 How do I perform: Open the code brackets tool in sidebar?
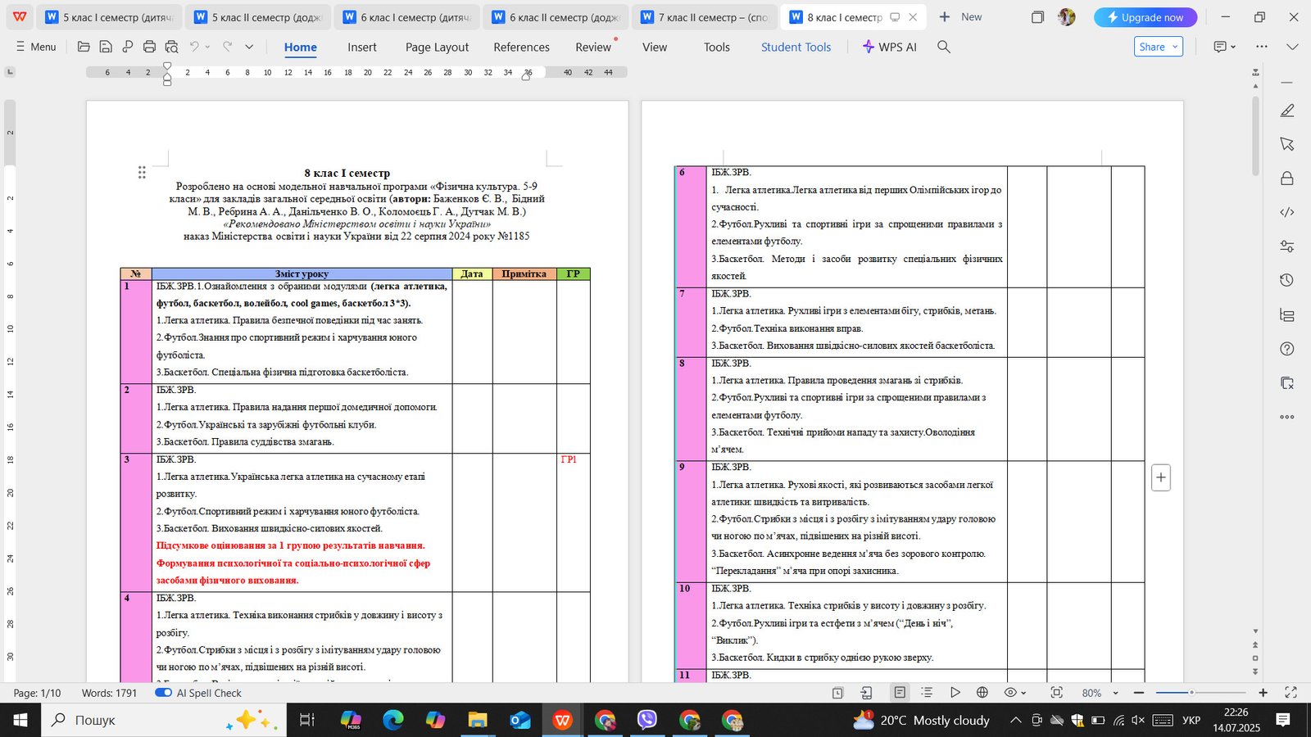[x=1287, y=212]
